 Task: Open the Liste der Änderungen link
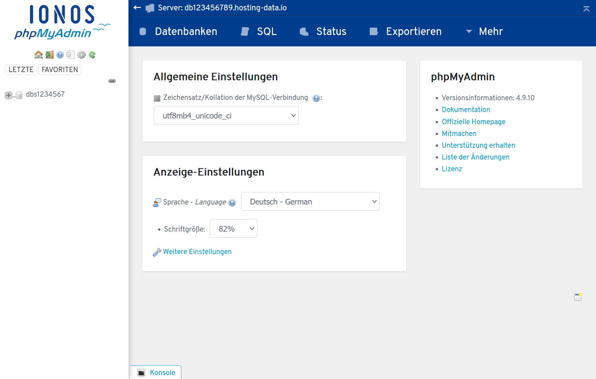pos(475,157)
